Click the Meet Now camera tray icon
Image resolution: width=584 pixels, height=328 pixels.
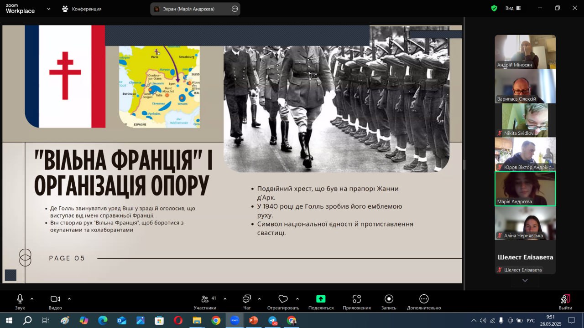tap(511, 320)
